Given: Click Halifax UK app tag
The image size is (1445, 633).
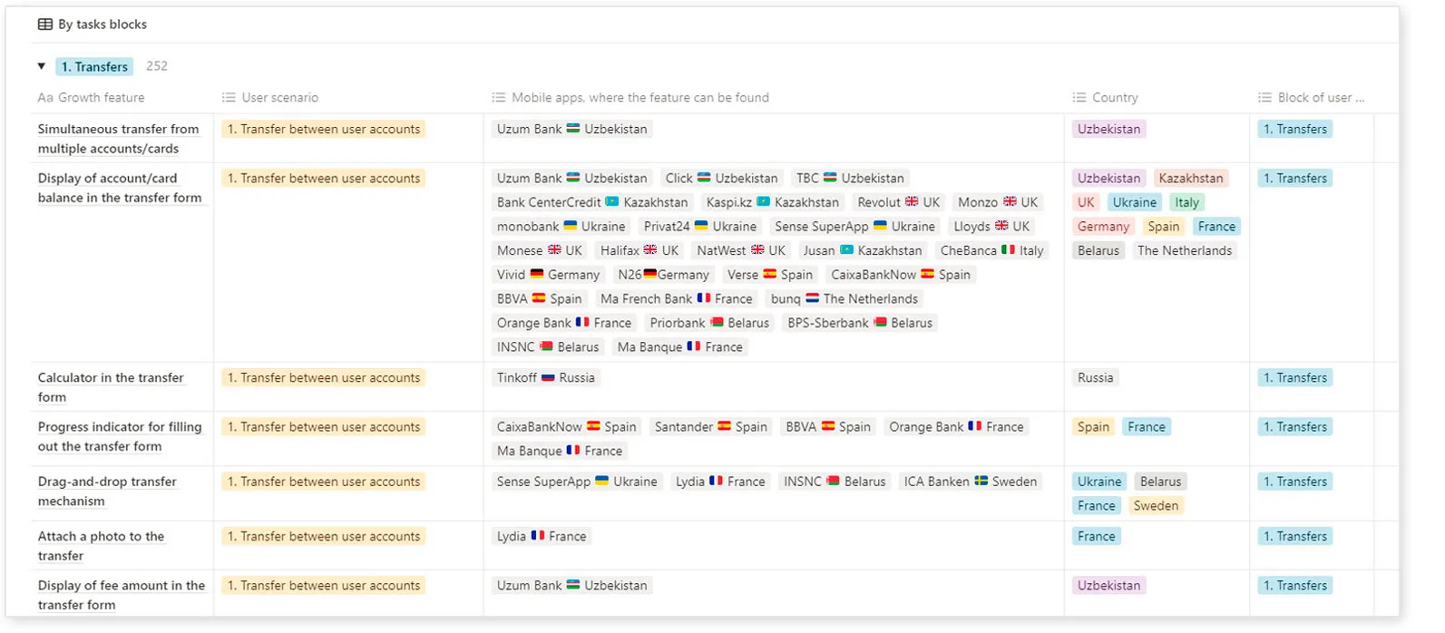Looking at the screenshot, I should tap(639, 250).
